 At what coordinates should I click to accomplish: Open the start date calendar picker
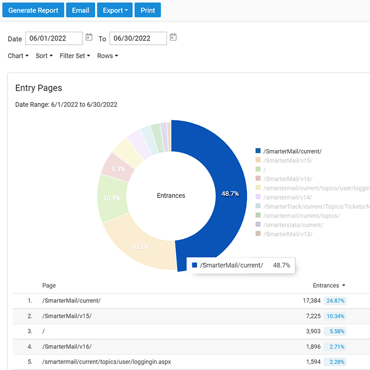(89, 38)
